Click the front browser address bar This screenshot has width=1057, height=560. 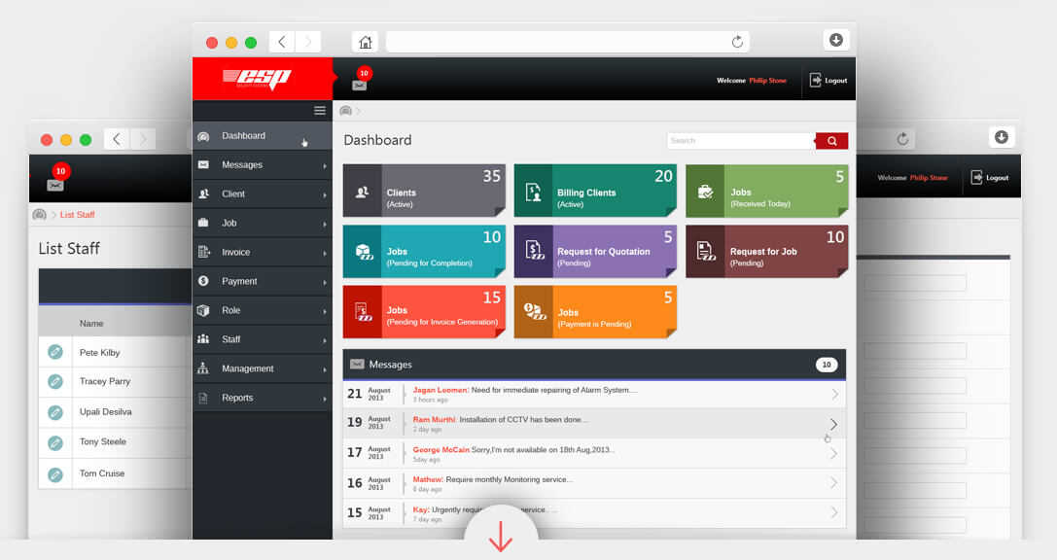pos(567,42)
